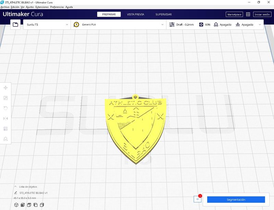Screen dimensions: 274x210
Task: Click the support status icon
Action: tap(216, 25)
